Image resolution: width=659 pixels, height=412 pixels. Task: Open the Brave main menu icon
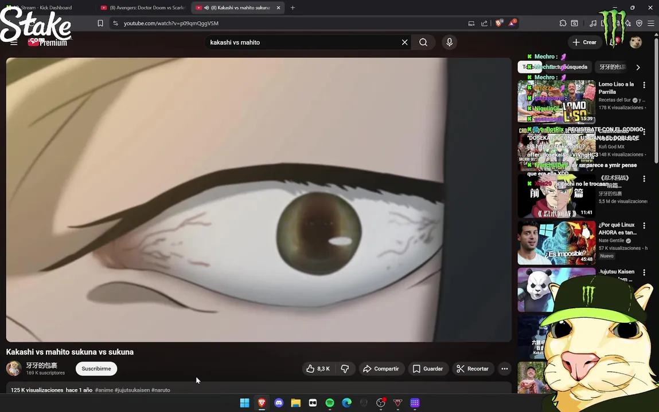point(650,23)
